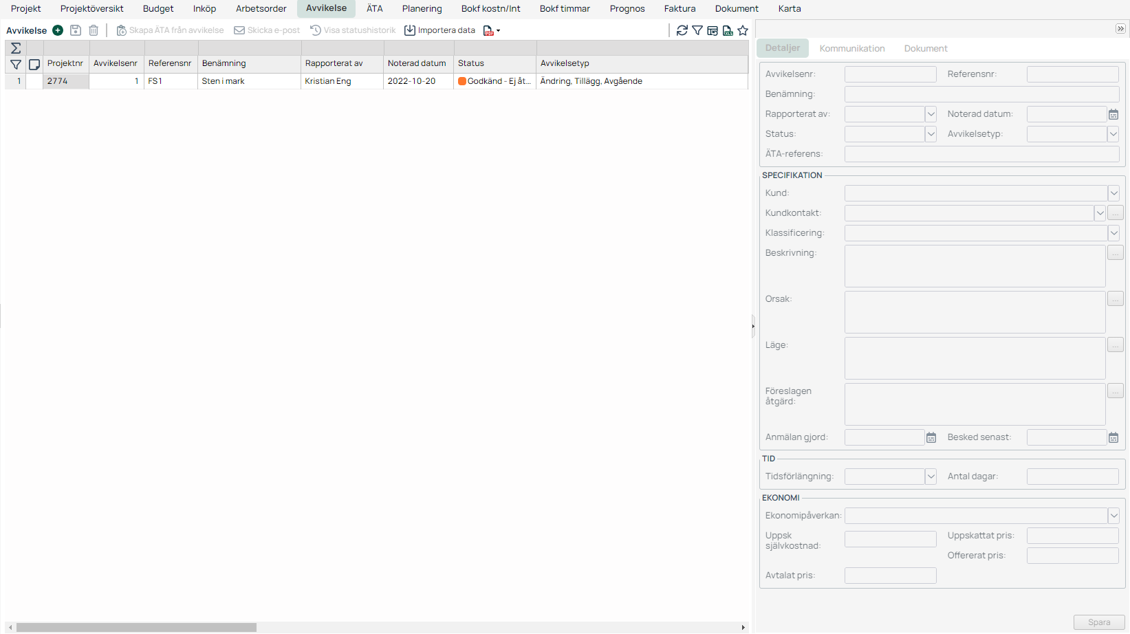Viewport: 1130px width, 634px height.
Task: Click the Spara button
Action: pyautogui.click(x=1099, y=622)
